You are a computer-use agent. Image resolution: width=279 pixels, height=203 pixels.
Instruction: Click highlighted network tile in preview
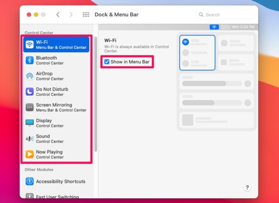click(x=197, y=53)
